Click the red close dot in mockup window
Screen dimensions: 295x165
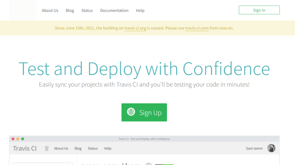click(13, 139)
